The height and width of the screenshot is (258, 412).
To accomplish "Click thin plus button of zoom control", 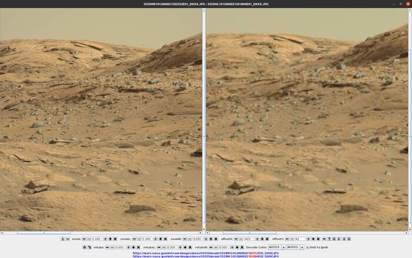I will tap(105, 239).
